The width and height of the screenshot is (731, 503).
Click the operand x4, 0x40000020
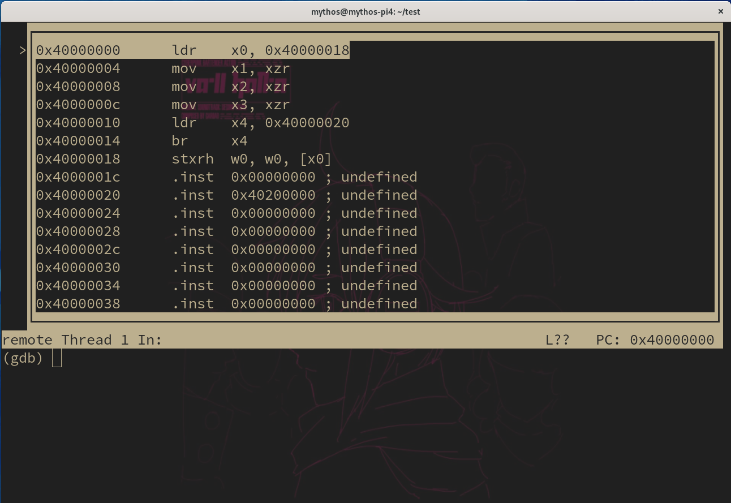pyautogui.click(x=290, y=123)
